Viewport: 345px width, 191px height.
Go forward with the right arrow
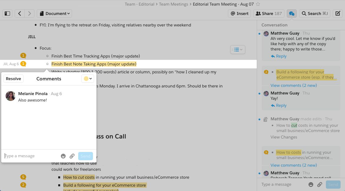point(29,13)
